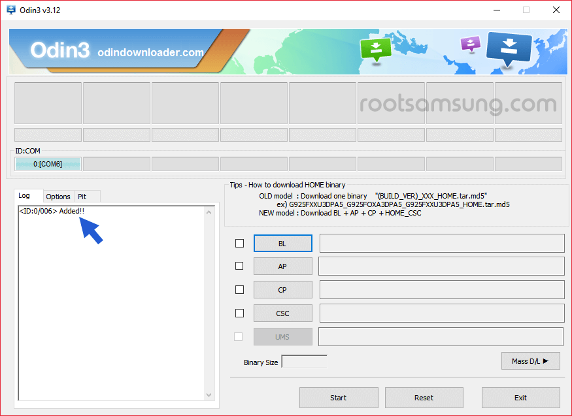Enable the CSC checkbox
The height and width of the screenshot is (416, 572).
[x=239, y=313]
